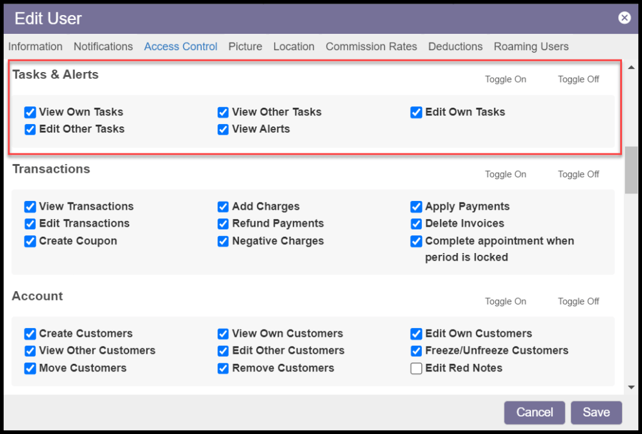
Task: Open the Commission Rates tab
Action: tap(371, 46)
